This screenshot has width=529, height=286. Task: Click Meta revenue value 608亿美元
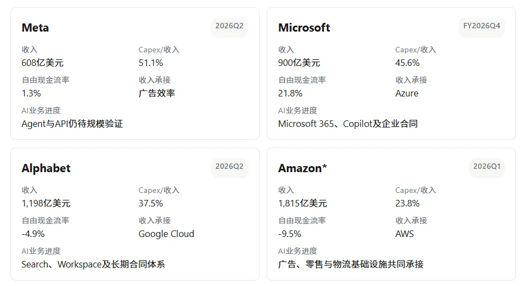click(x=43, y=63)
